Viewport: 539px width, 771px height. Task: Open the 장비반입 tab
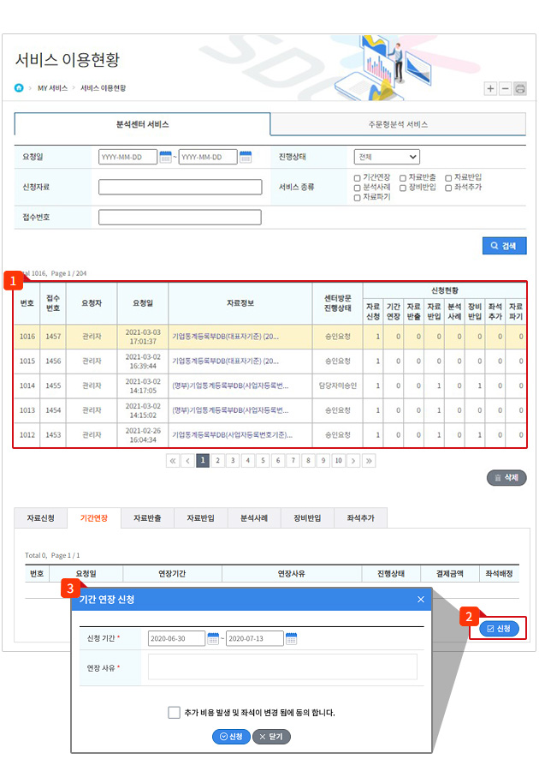pos(307,518)
